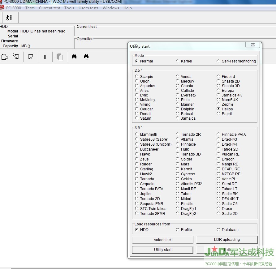
Task: Select the Jamaica 4K radio button
Action: [x=218, y=95]
